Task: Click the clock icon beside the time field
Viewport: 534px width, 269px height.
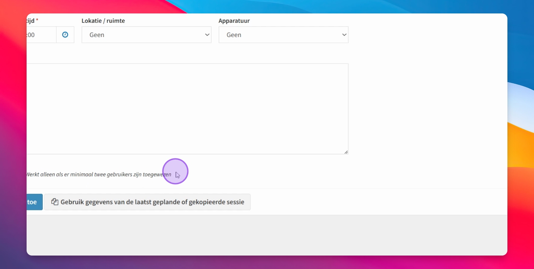Action: tap(65, 35)
